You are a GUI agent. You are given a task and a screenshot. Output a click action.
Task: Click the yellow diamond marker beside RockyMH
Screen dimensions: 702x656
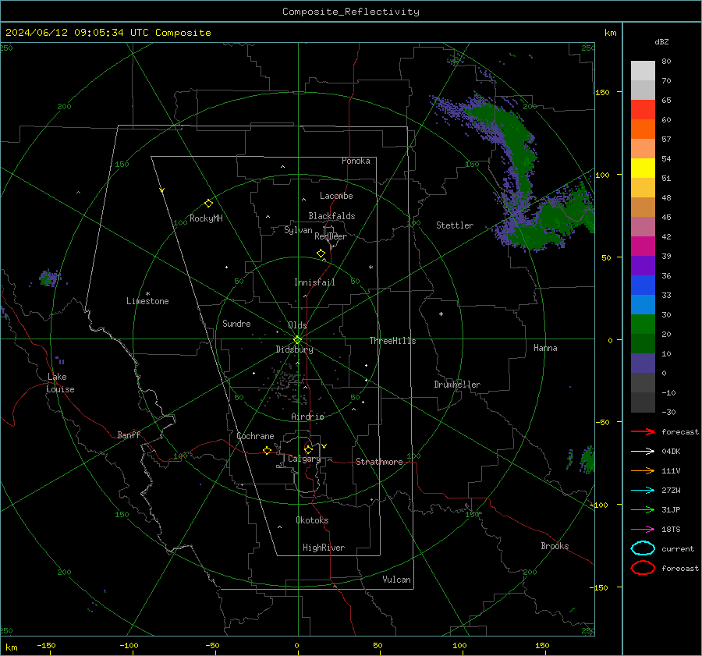click(x=208, y=204)
